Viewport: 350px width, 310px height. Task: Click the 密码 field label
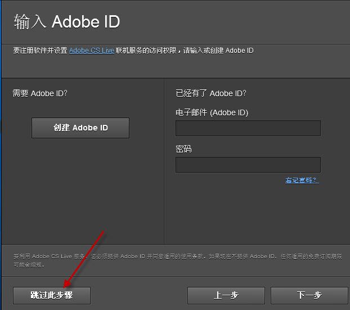click(x=184, y=149)
